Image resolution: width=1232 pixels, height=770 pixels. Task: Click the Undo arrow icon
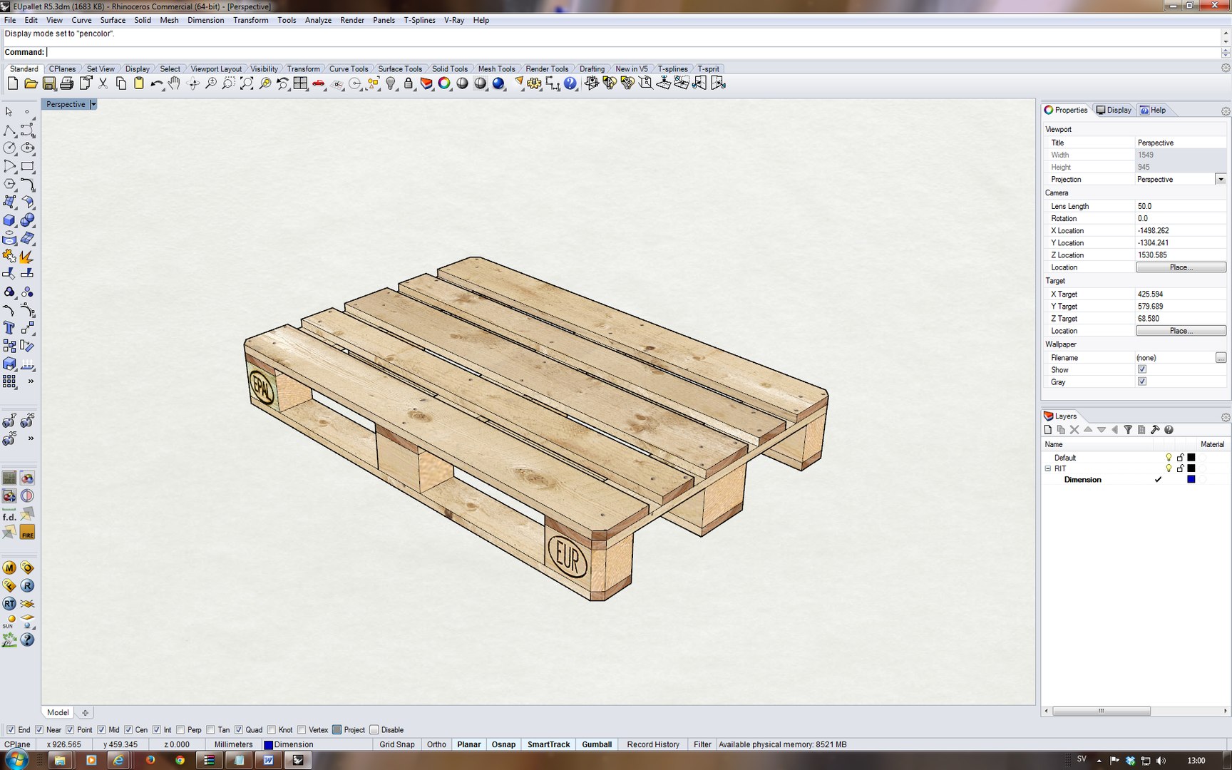pyautogui.click(x=156, y=83)
